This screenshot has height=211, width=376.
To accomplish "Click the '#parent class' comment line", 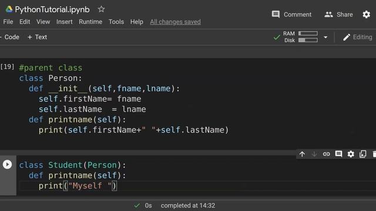I will point(51,68).
